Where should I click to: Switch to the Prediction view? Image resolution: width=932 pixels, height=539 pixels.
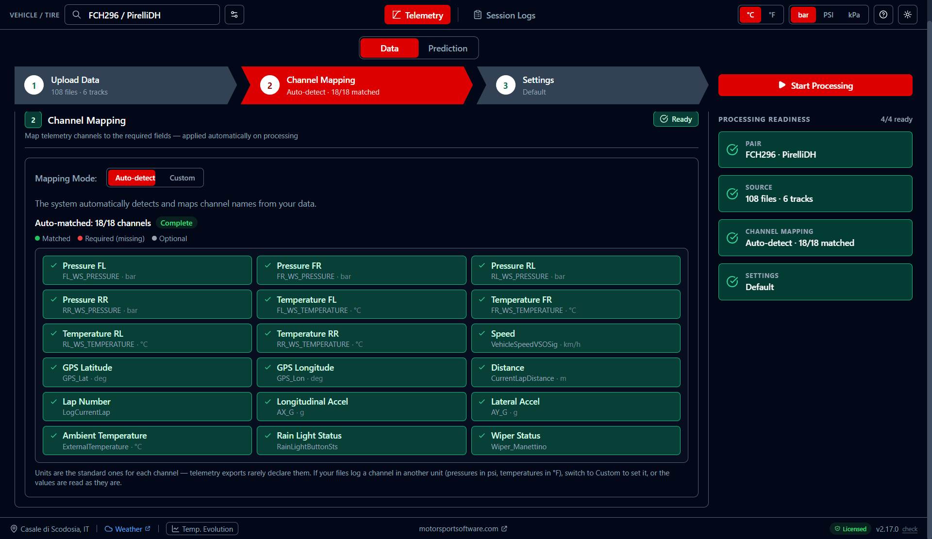pos(448,48)
